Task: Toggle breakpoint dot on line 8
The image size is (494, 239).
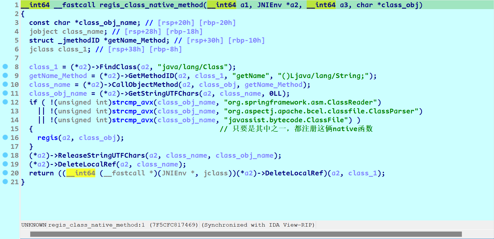Action: point(5,66)
